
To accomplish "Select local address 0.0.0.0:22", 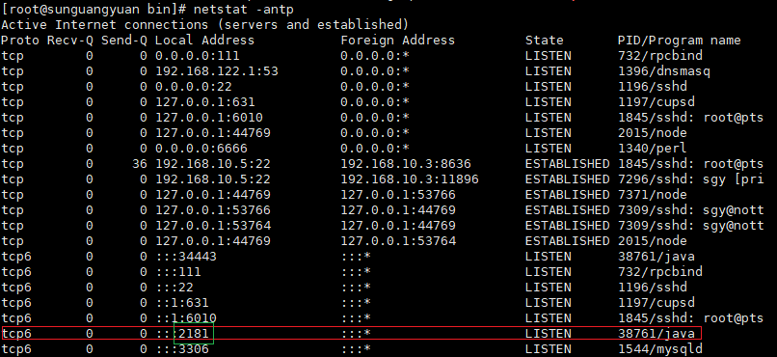I will [193, 86].
